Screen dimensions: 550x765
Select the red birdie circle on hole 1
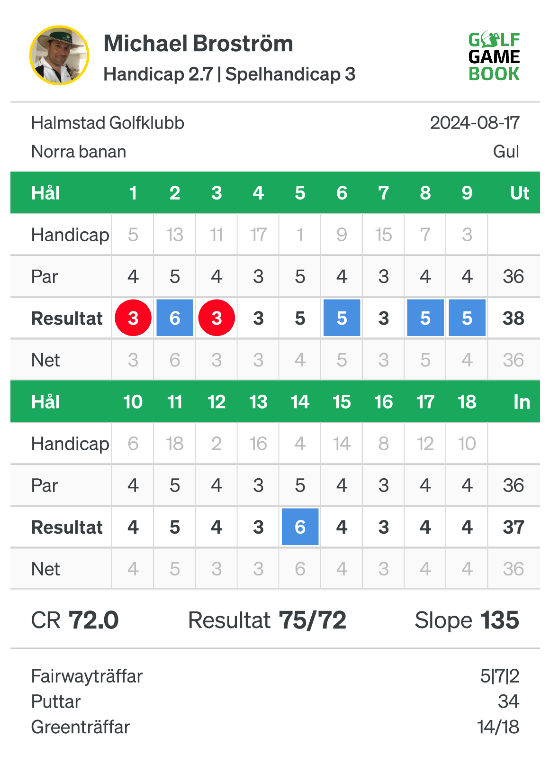click(133, 318)
